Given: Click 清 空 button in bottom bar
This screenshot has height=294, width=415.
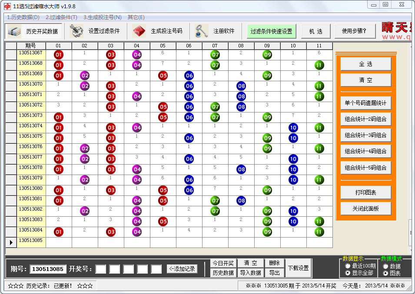Looking at the screenshot, I should pyautogui.click(x=250, y=263).
